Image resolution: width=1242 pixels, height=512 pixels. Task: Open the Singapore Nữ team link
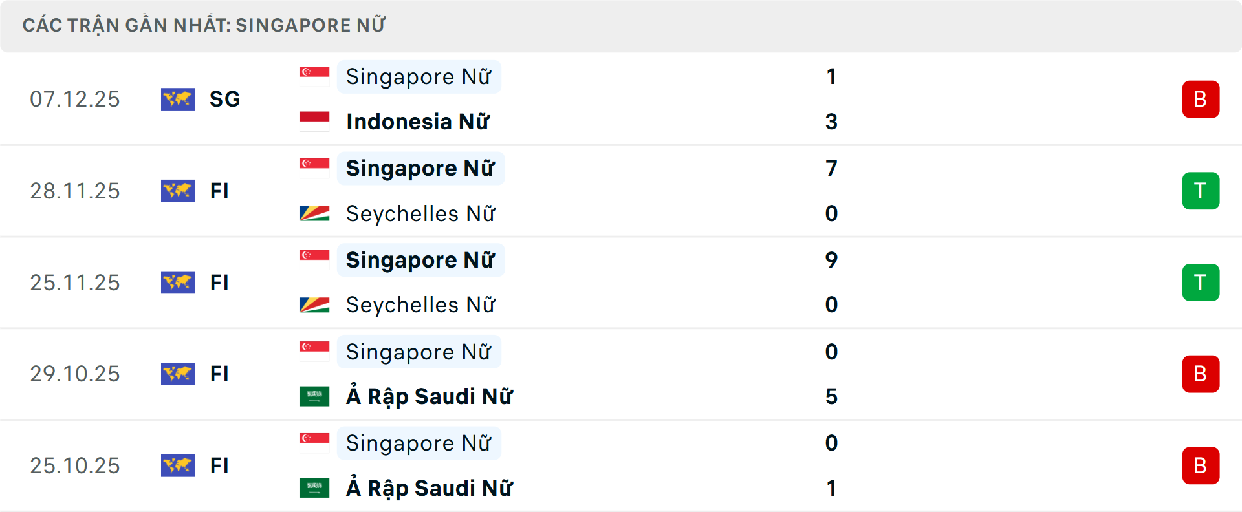[x=418, y=76]
